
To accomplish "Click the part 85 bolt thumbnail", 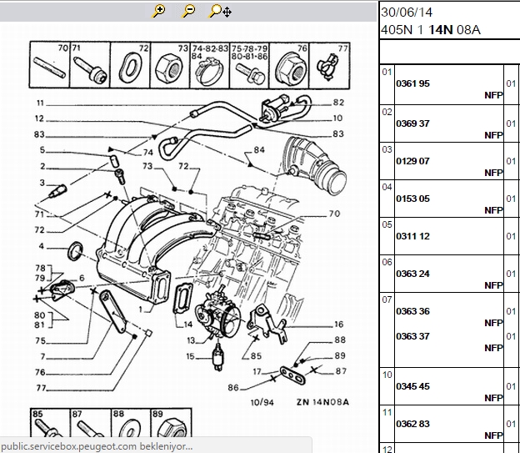I will (x=50, y=423).
